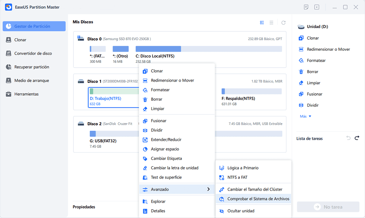Click the 1.82 TB Básico, MBR label
This screenshot has width=365, height=218.
(x=267, y=81)
